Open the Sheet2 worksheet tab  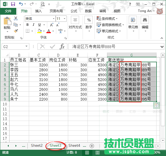click(x=37, y=146)
